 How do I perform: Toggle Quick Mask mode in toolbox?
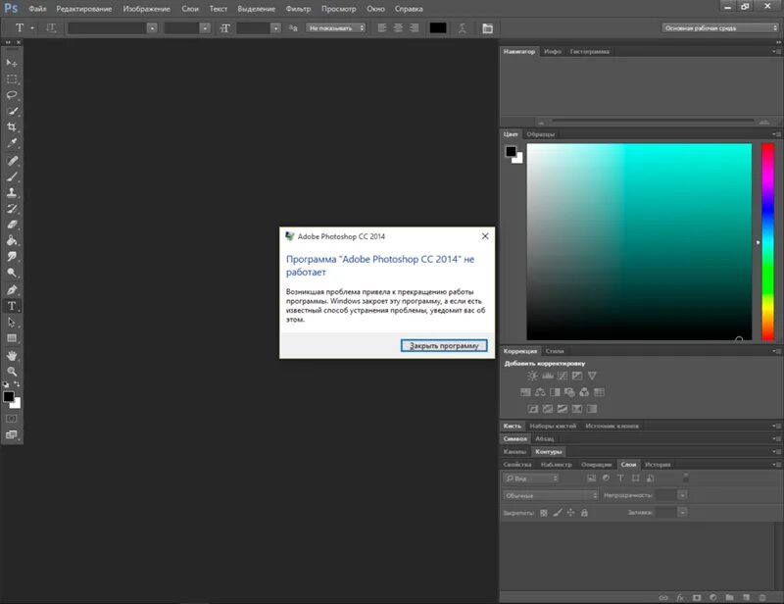click(x=12, y=419)
